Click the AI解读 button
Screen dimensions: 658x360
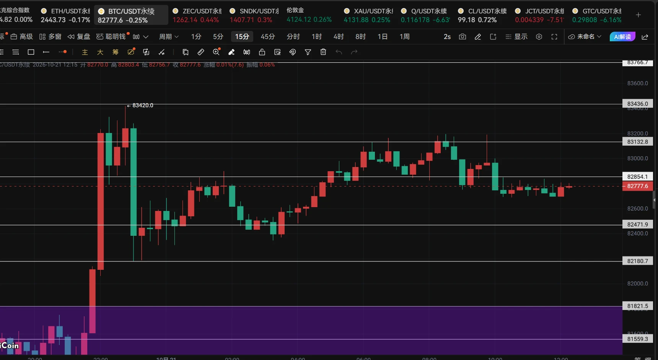pyautogui.click(x=622, y=37)
